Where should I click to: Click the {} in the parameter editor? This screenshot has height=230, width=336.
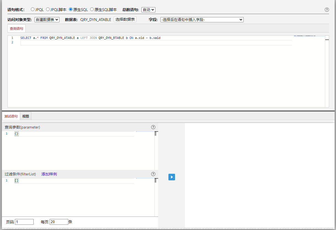point(17,134)
